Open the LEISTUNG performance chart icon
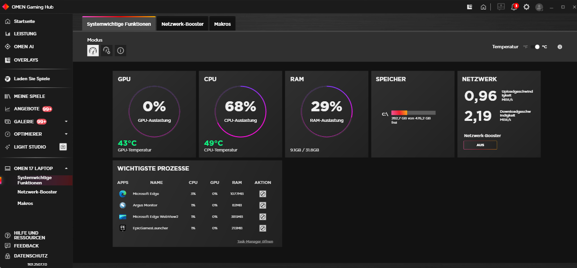 point(8,34)
